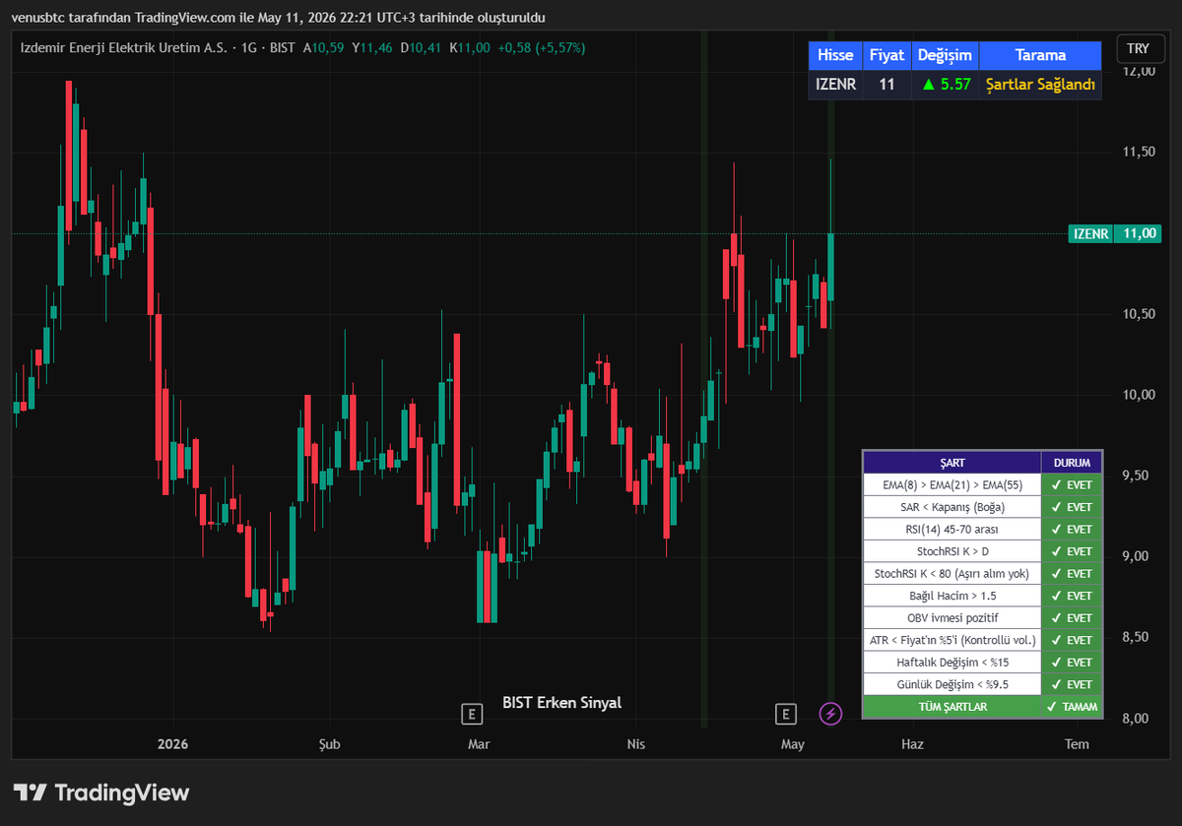The width and height of the screenshot is (1182, 826).
Task: Click EVET status beside Bağıl Hacim
Action: point(1072,596)
